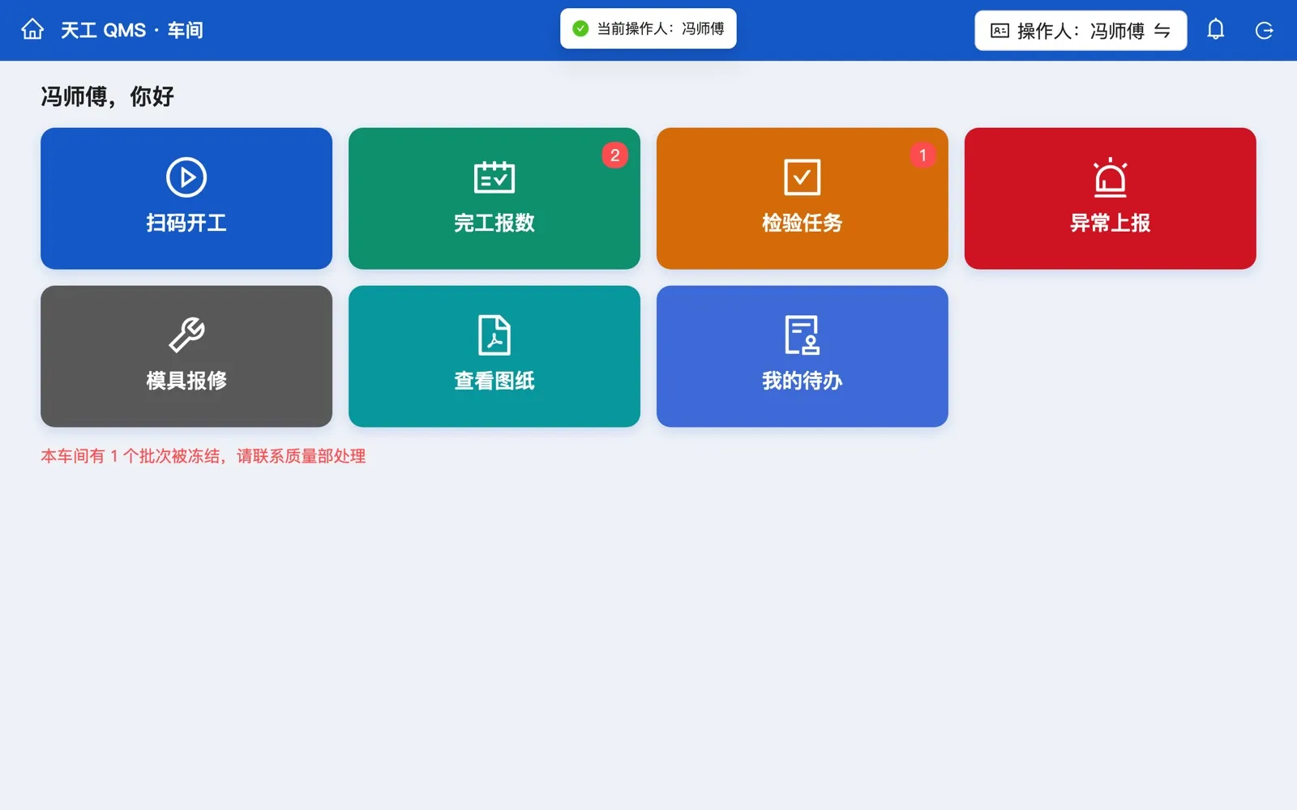Click the 当前操作人：冯师傅 toast message
The width and height of the screenshot is (1297, 810).
[x=648, y=28]
